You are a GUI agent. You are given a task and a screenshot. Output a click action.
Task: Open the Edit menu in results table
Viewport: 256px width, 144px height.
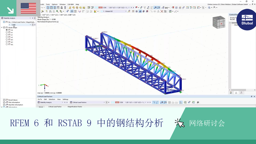pos(45,99)
